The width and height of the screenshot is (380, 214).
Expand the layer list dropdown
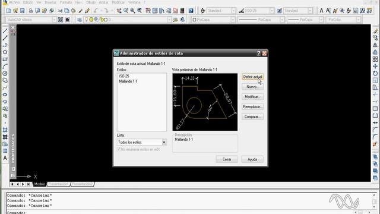coord(169,20)
